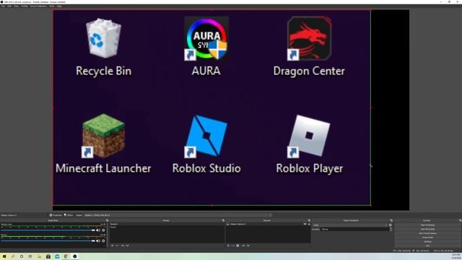The image size is (462, 260).
Task: Move the selected source down
Action: pos(248,246)
